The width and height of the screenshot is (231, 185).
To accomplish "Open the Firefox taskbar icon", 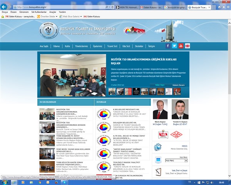I will [56, 182].
